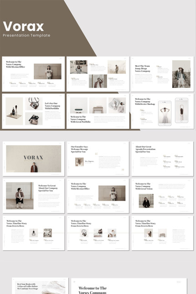Select the 'Rest Your Brain with A Glass of Coffee' slide
The height and width of the screenshot is (294, 196).
click(x=40, y=286)
